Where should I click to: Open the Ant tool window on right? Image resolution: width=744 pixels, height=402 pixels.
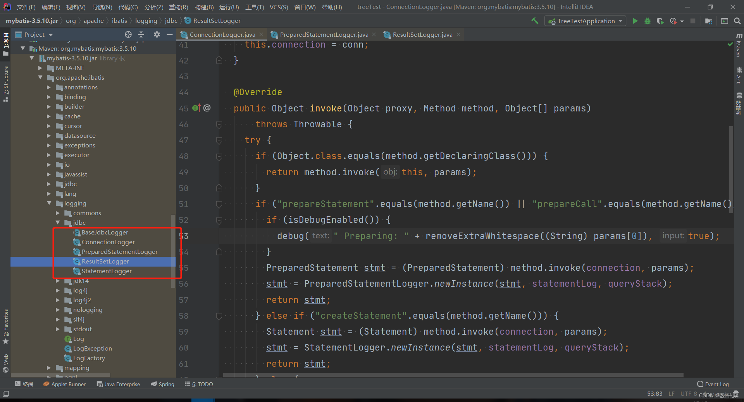pyautogui.click(x=739, y=75)
